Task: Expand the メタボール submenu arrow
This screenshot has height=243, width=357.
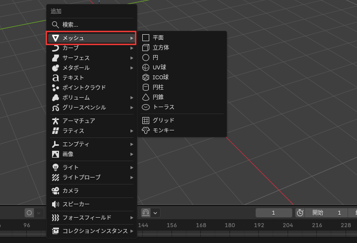Action: [131, 68]
